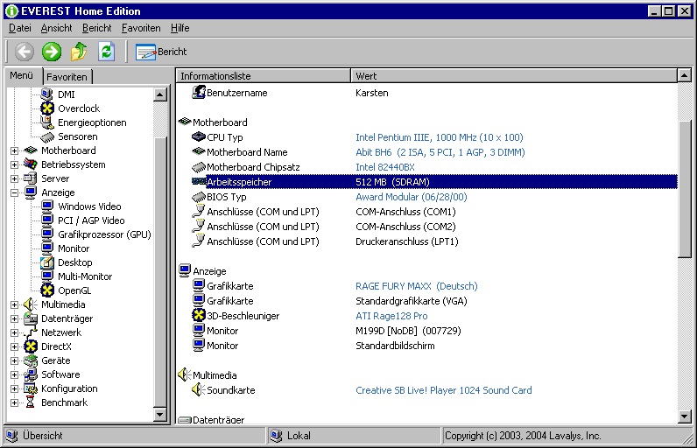Switch to the Menü tab
The width and height of the screenshot is (697, 448).
[22, 75]
